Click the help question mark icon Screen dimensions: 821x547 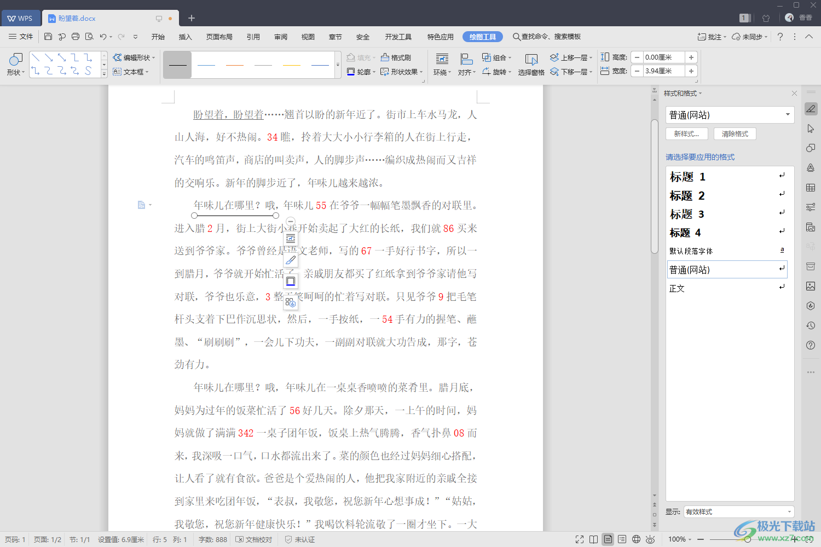[780, 37]
